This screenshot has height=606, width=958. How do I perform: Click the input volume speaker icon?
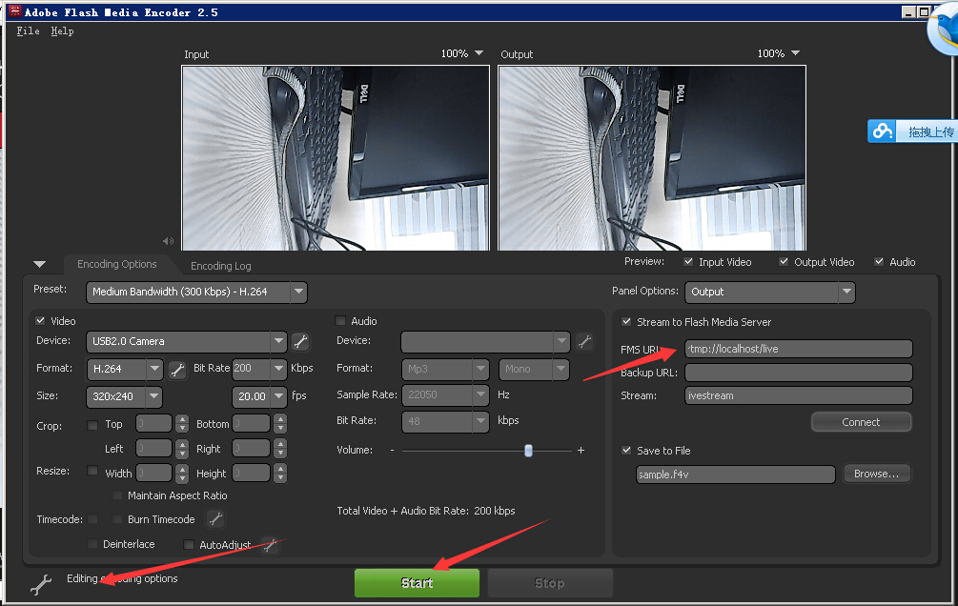(x=168, y=241)
